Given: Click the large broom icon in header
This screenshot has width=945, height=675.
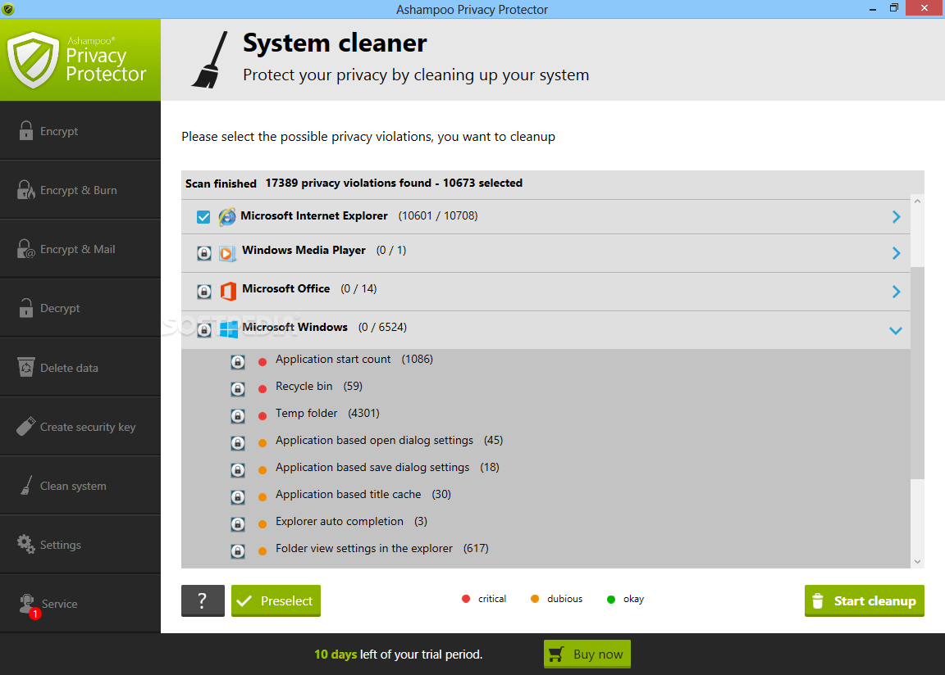Looking at the screenshot, I should click(x=210, y=60).
